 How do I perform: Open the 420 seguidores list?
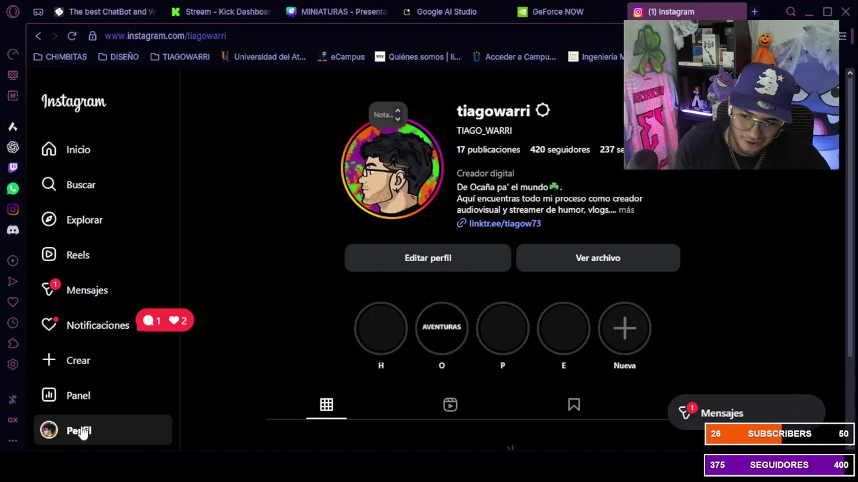click(x=560, y=149)
